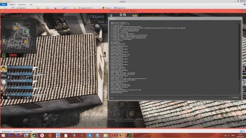Screen dimensions: 246x138
Task: Open the Файл tab in Explorer
Action: click(3, 5)
